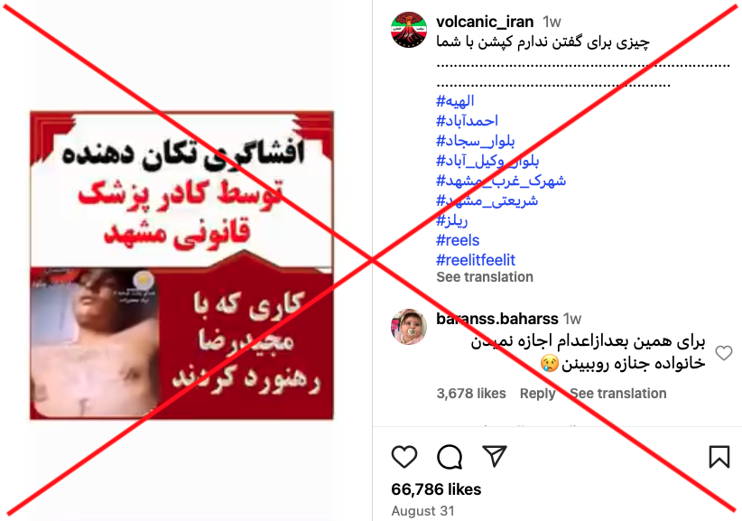Open the #الهیه hashtag
The image size is (742, 521).
pos(455,101)
